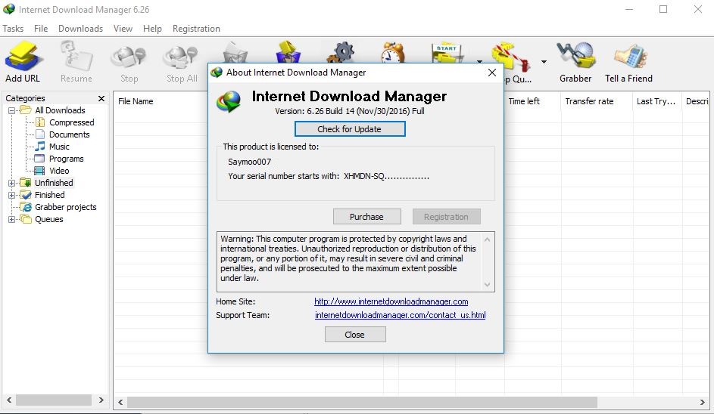Open dropdown arrow next to Start Queue
The image size is (714, 414).
tap(479, 61)
